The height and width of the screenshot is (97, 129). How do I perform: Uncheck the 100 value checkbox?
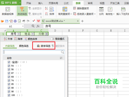pyautogui.click(x=9, y=95)
